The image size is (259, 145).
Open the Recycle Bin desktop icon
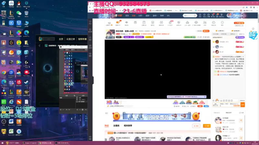point(27,13)
